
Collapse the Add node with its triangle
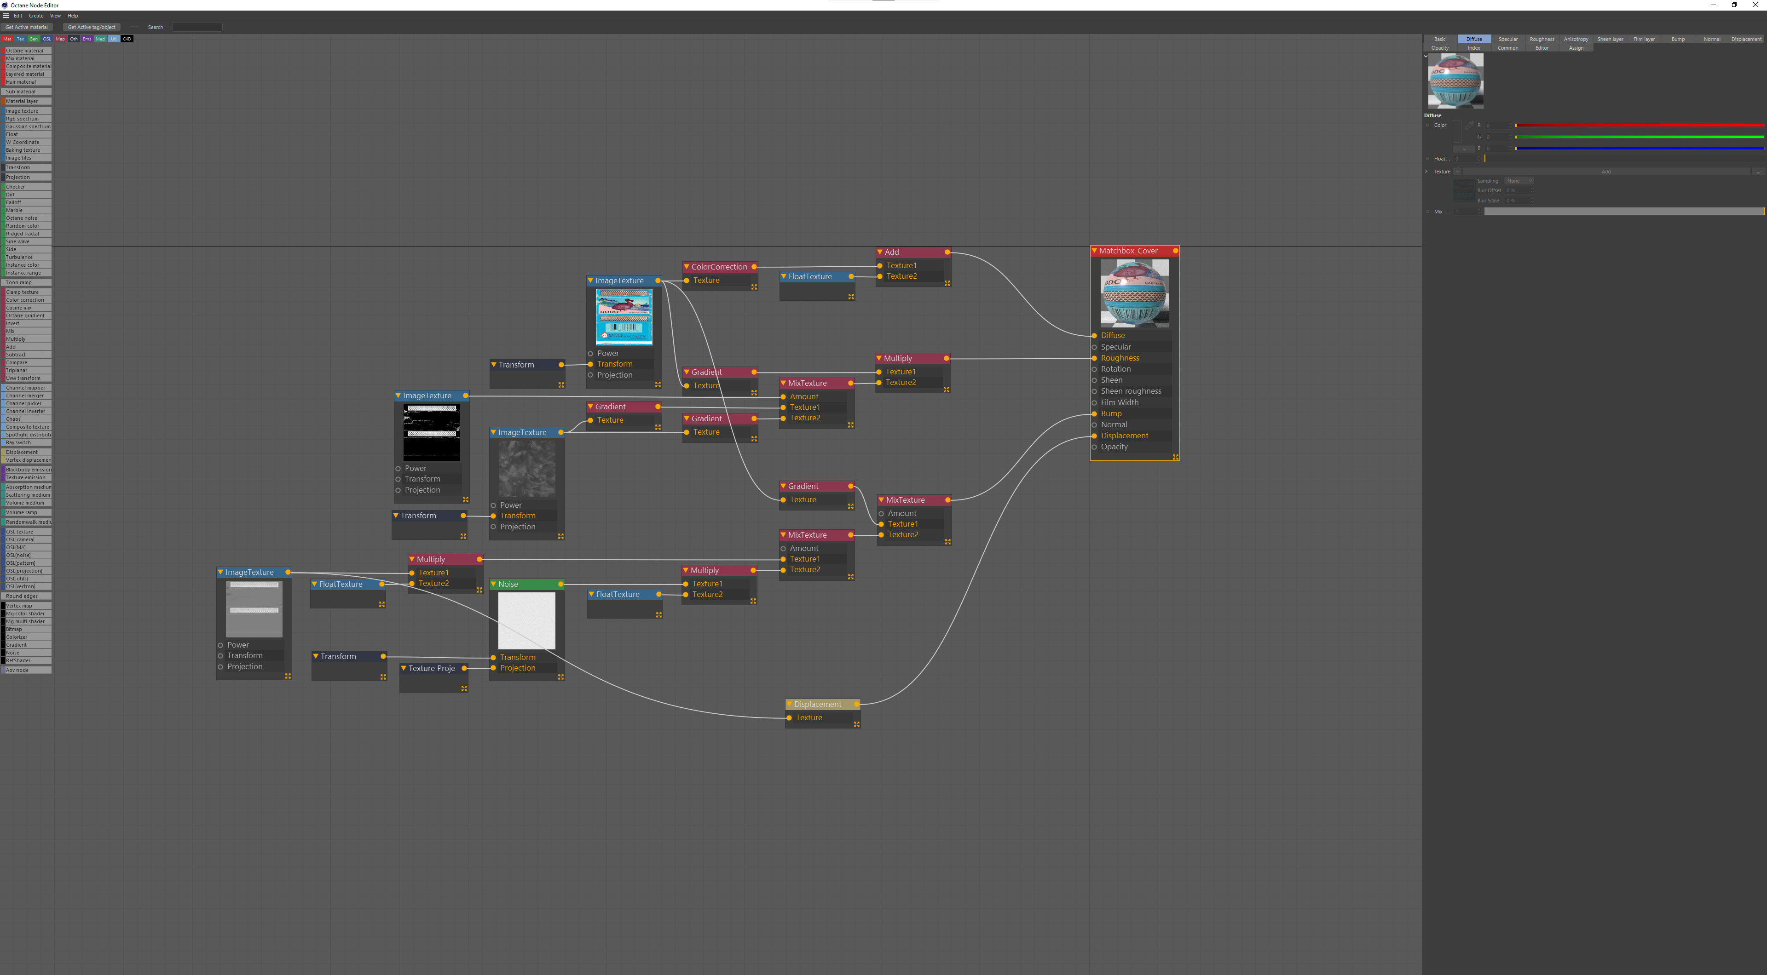pos(880,252)
